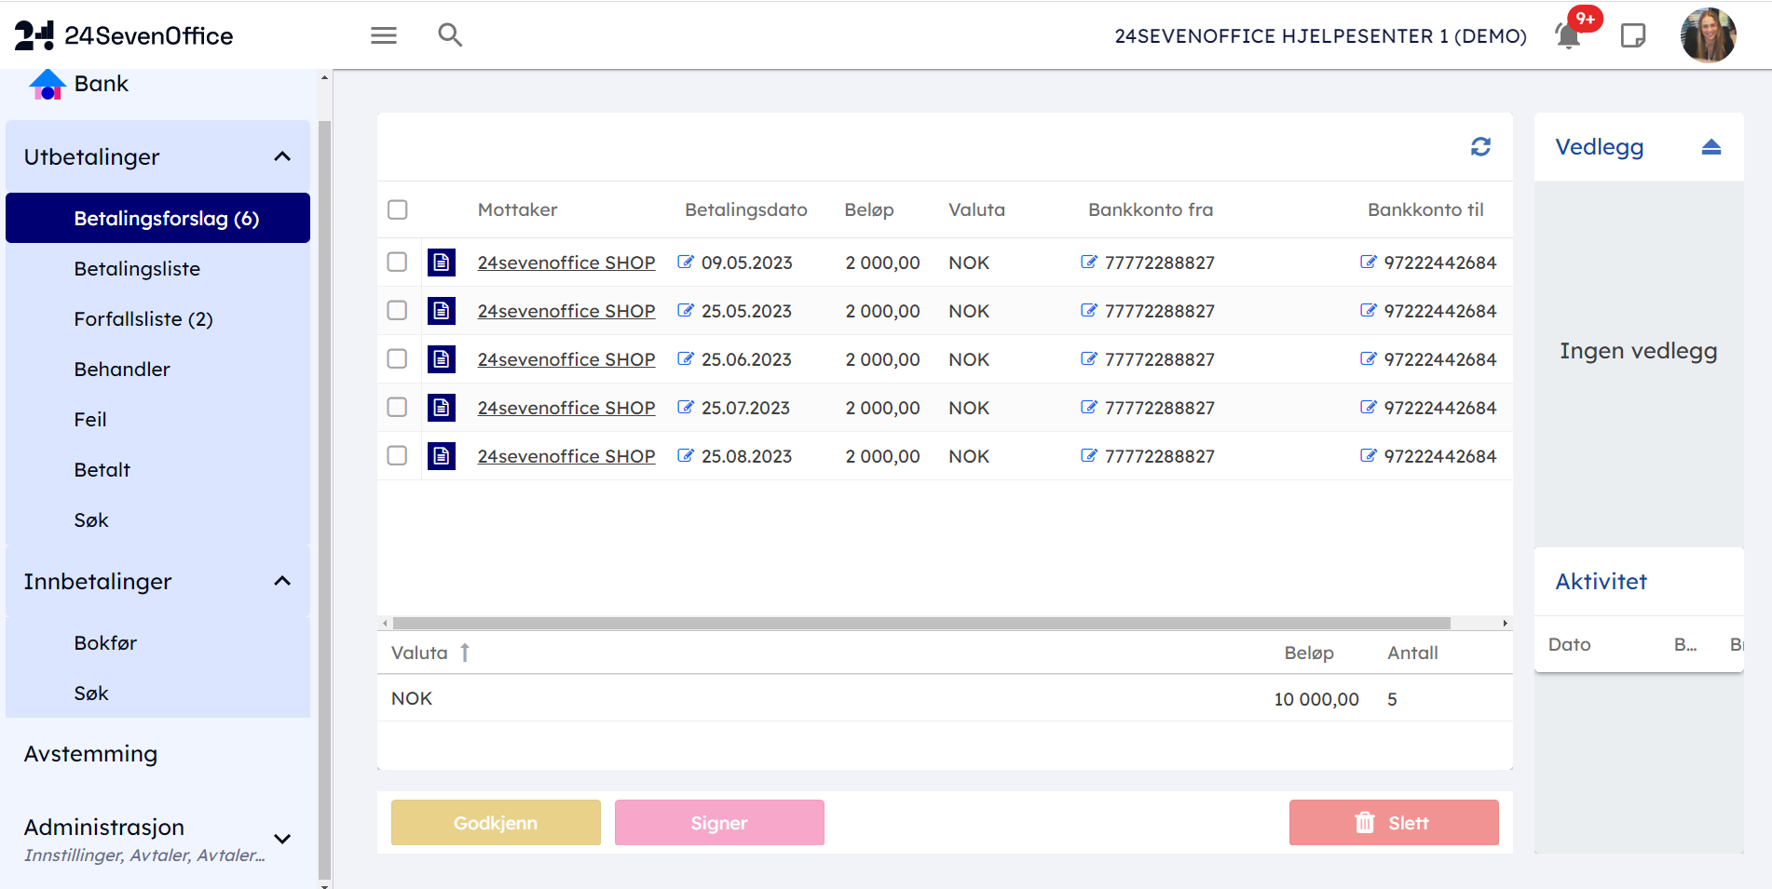
Task: Click the table's horizontal scrollbar
Action: pyautogui.click(x=920, y=624)
